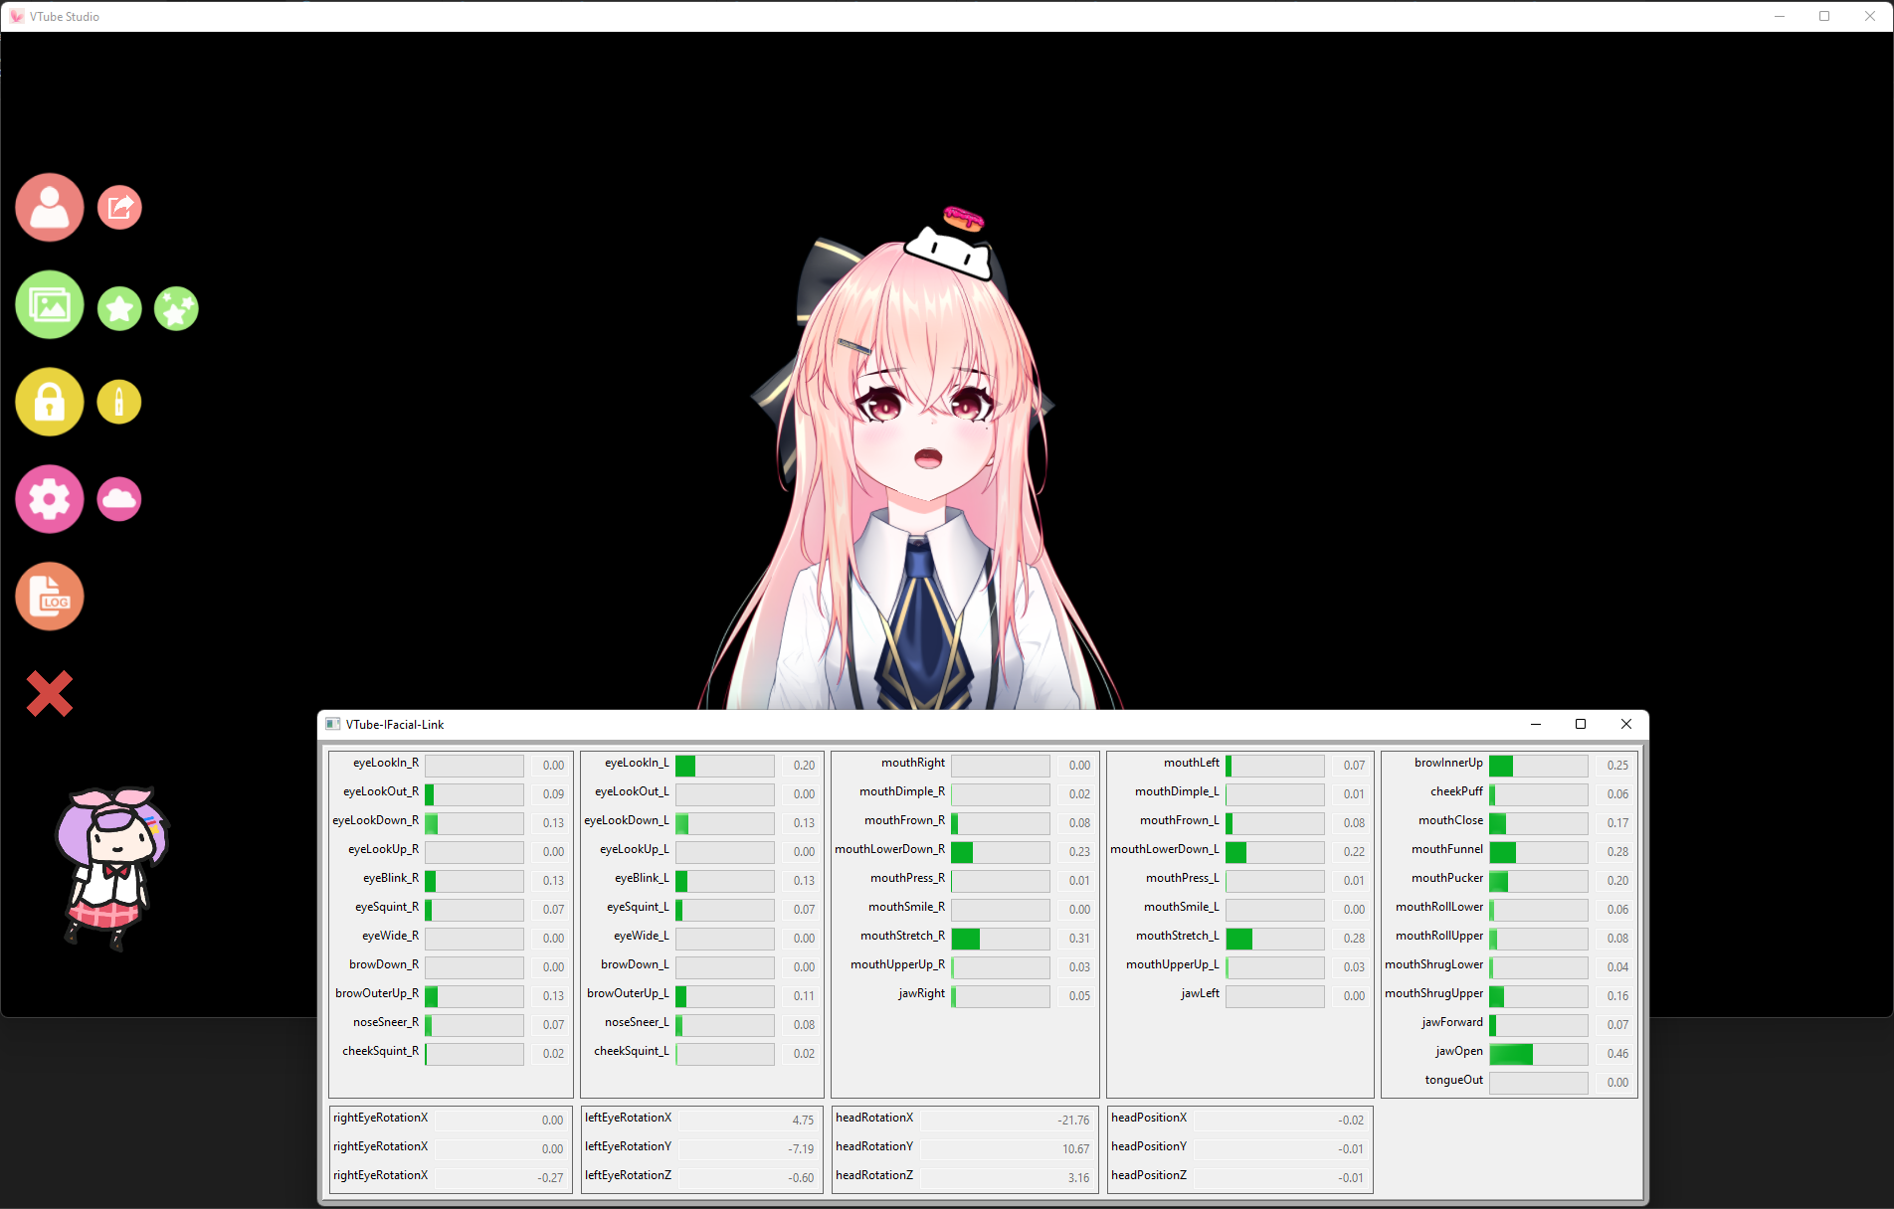1894x1209 pixels.
Task: Click the headRotationY value field
Action: coord(1008,1149)
